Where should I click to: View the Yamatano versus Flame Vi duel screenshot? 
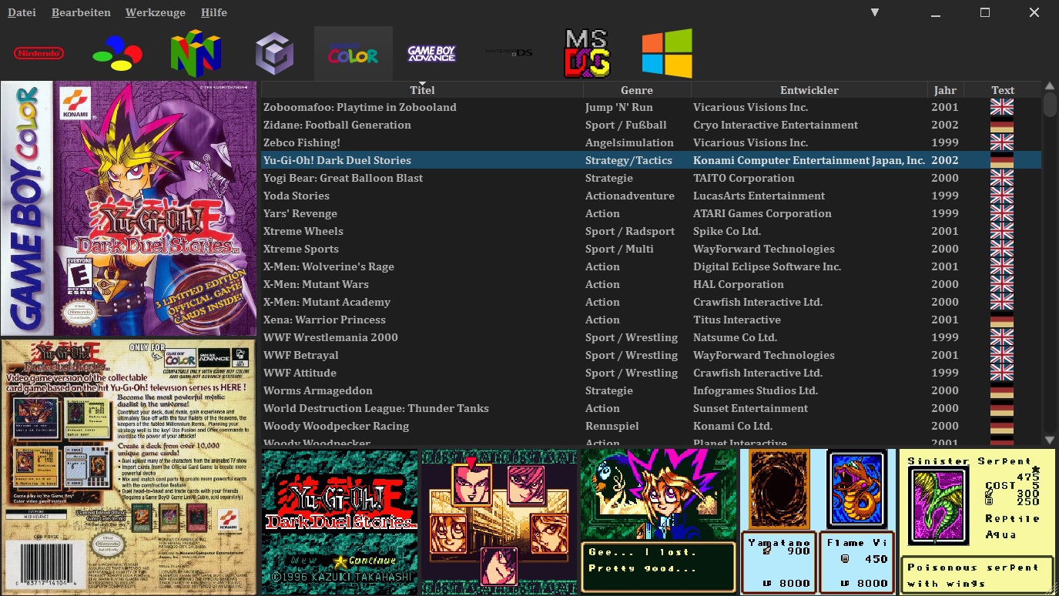coord(818,522)
